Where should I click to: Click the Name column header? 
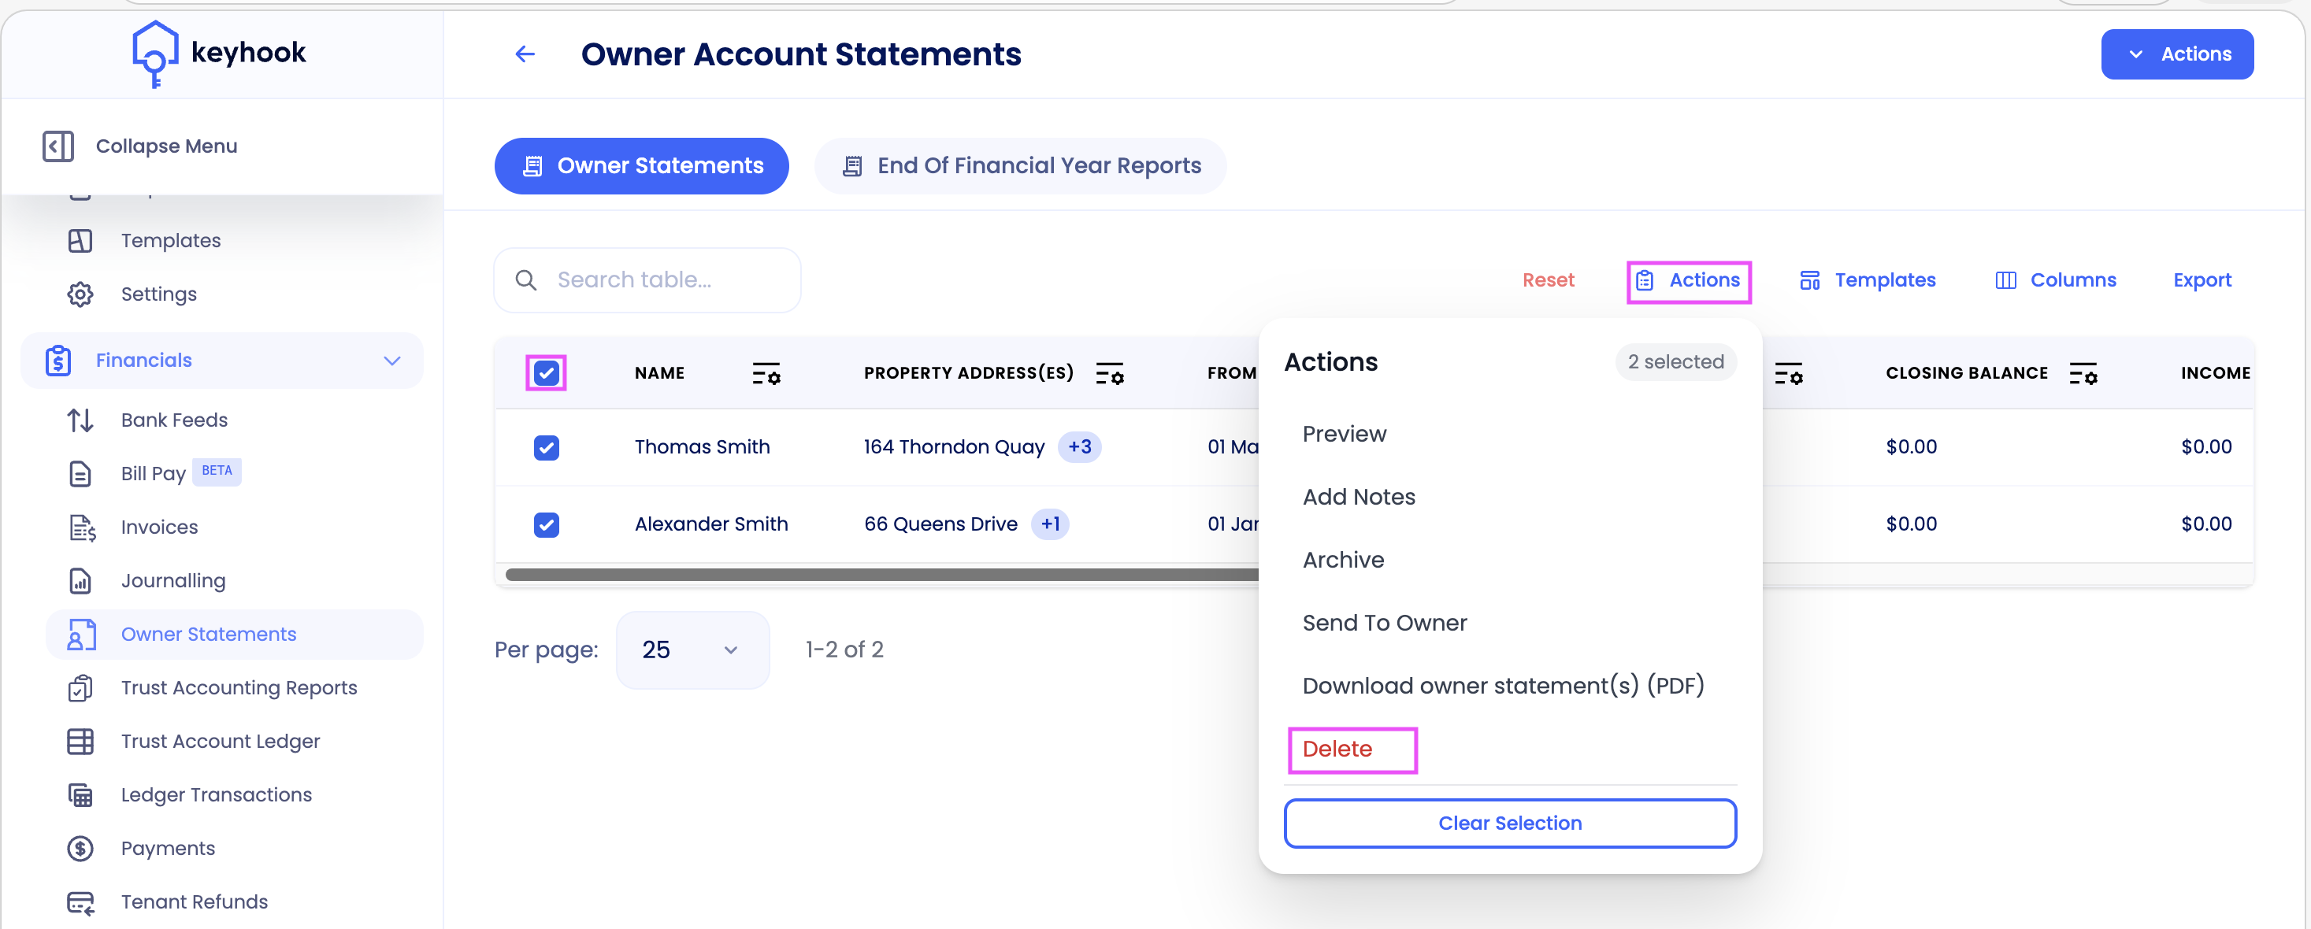click(x=659, y=374)
